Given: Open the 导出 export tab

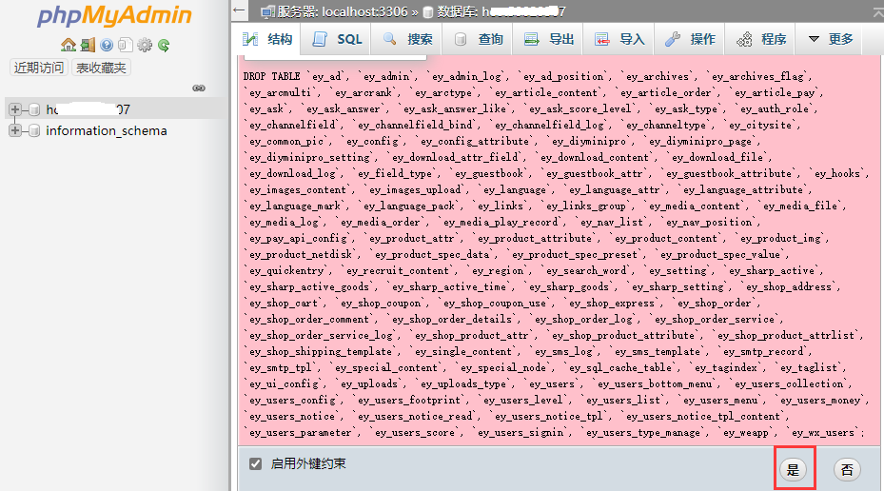Looking at the screenshot, I should click(548, 39).
